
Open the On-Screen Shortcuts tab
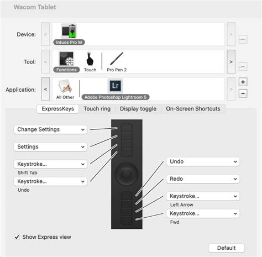click(x=193, y=109)
